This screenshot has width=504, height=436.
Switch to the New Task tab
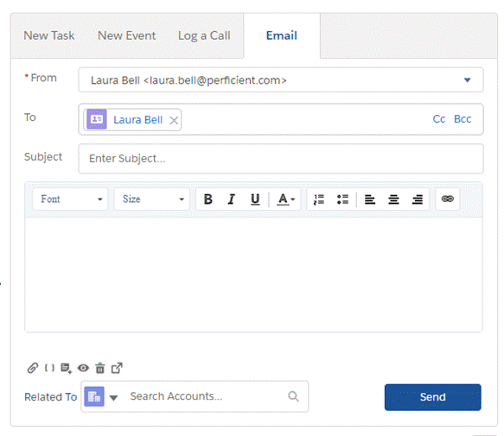(49, 35)
